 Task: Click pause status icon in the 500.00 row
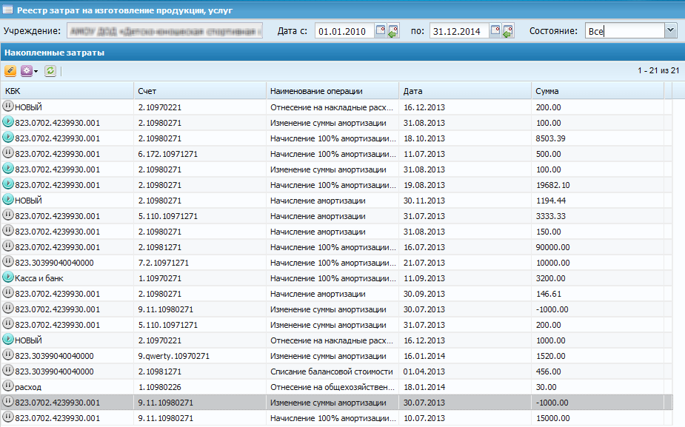click(8, 152)
